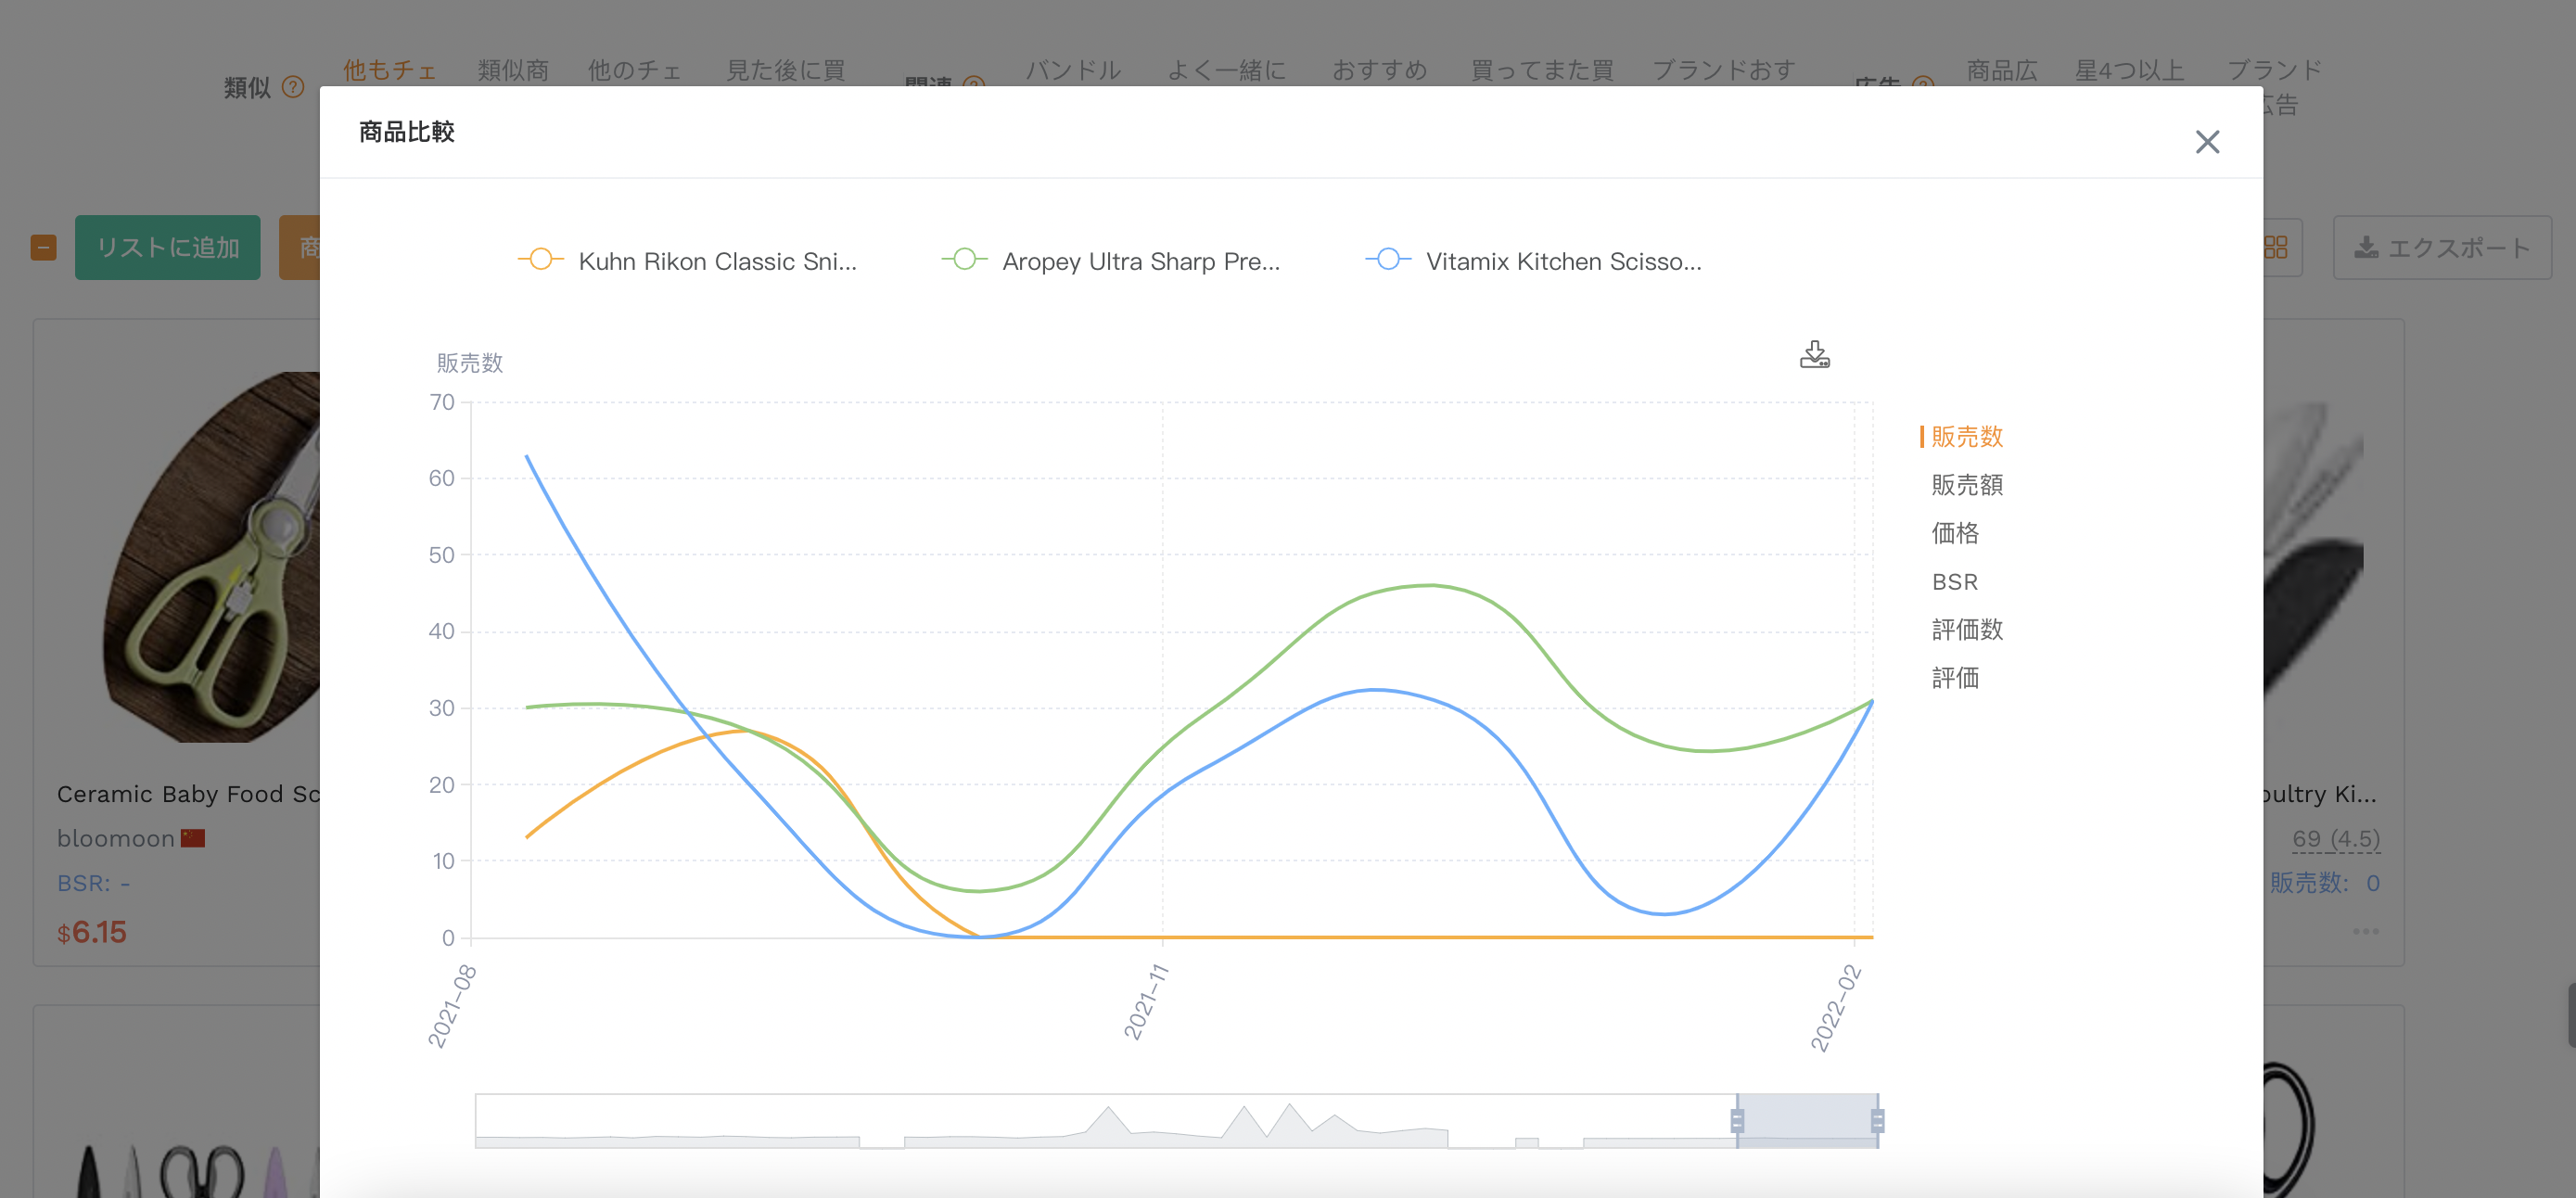The width and height of the screenshot is (2576, 1198).
Task: Show the 評価数 metric chart
Action: pos(1967,629)
